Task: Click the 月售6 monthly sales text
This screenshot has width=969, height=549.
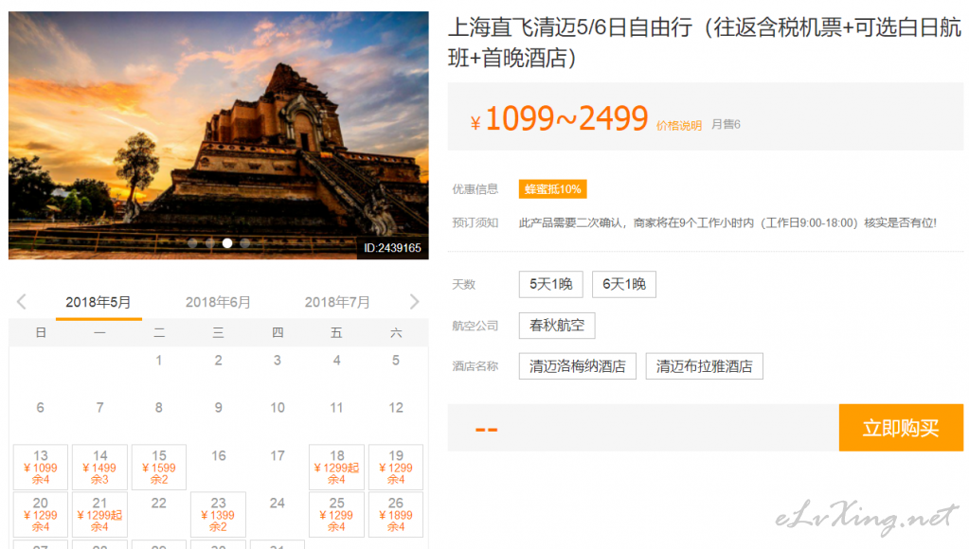Action: click(726, 125)
